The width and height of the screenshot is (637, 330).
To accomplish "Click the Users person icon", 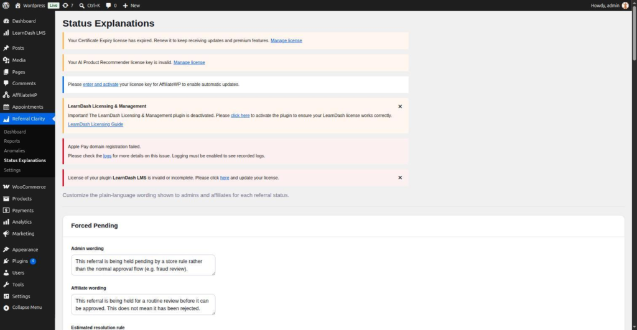I will tap(6, 273).
